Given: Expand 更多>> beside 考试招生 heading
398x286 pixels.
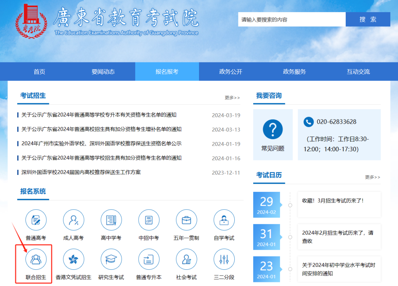Looking at the screenshot, I should pyautogui.click(x=232, y=98).
